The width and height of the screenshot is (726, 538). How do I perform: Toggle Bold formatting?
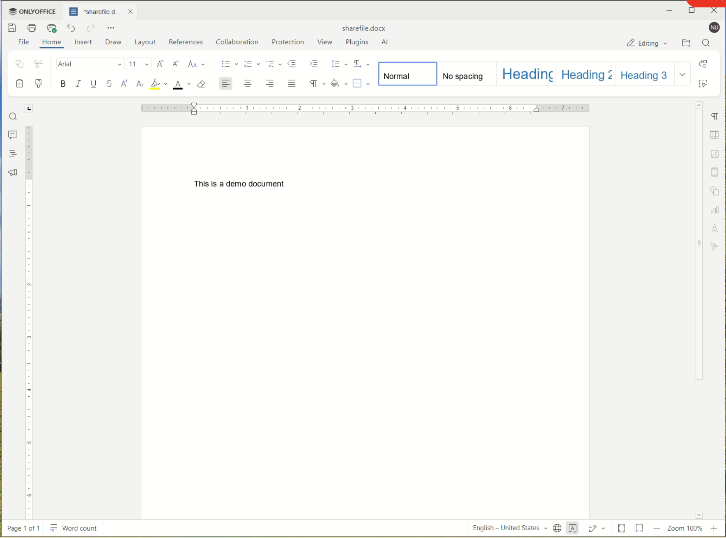pyautogui.click(x=63, y=84)
